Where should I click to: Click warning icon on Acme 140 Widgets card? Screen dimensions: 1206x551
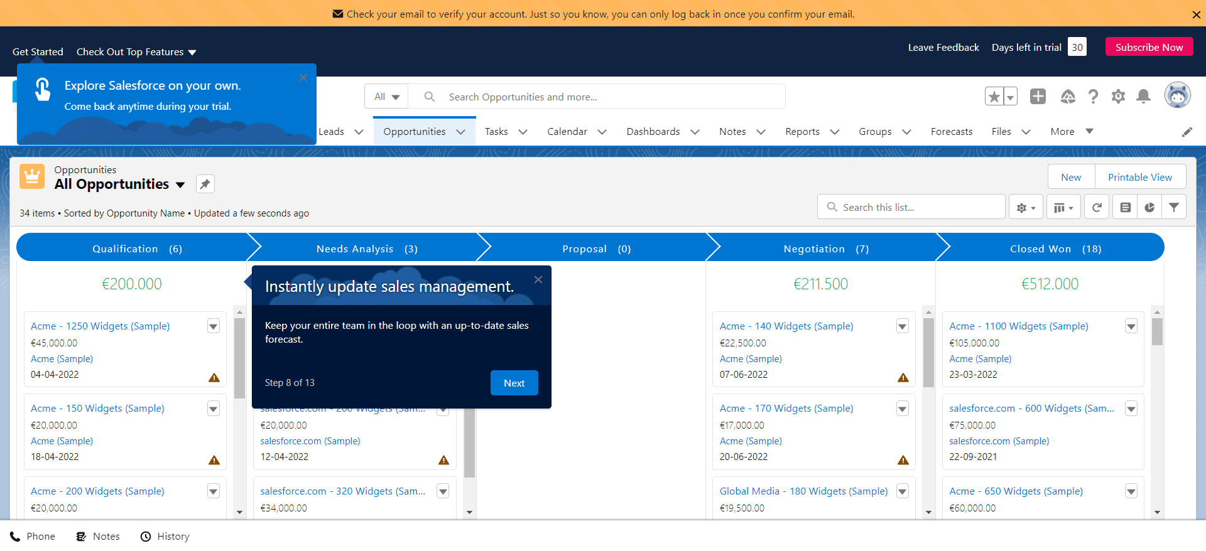(903, 377)
